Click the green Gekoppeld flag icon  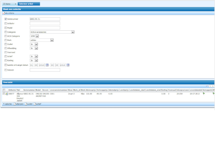[204, 94]
